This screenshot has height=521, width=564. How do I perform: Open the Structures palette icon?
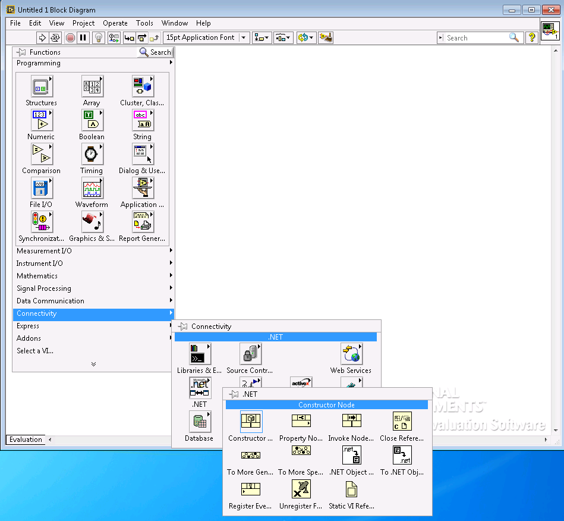point(42,87)
